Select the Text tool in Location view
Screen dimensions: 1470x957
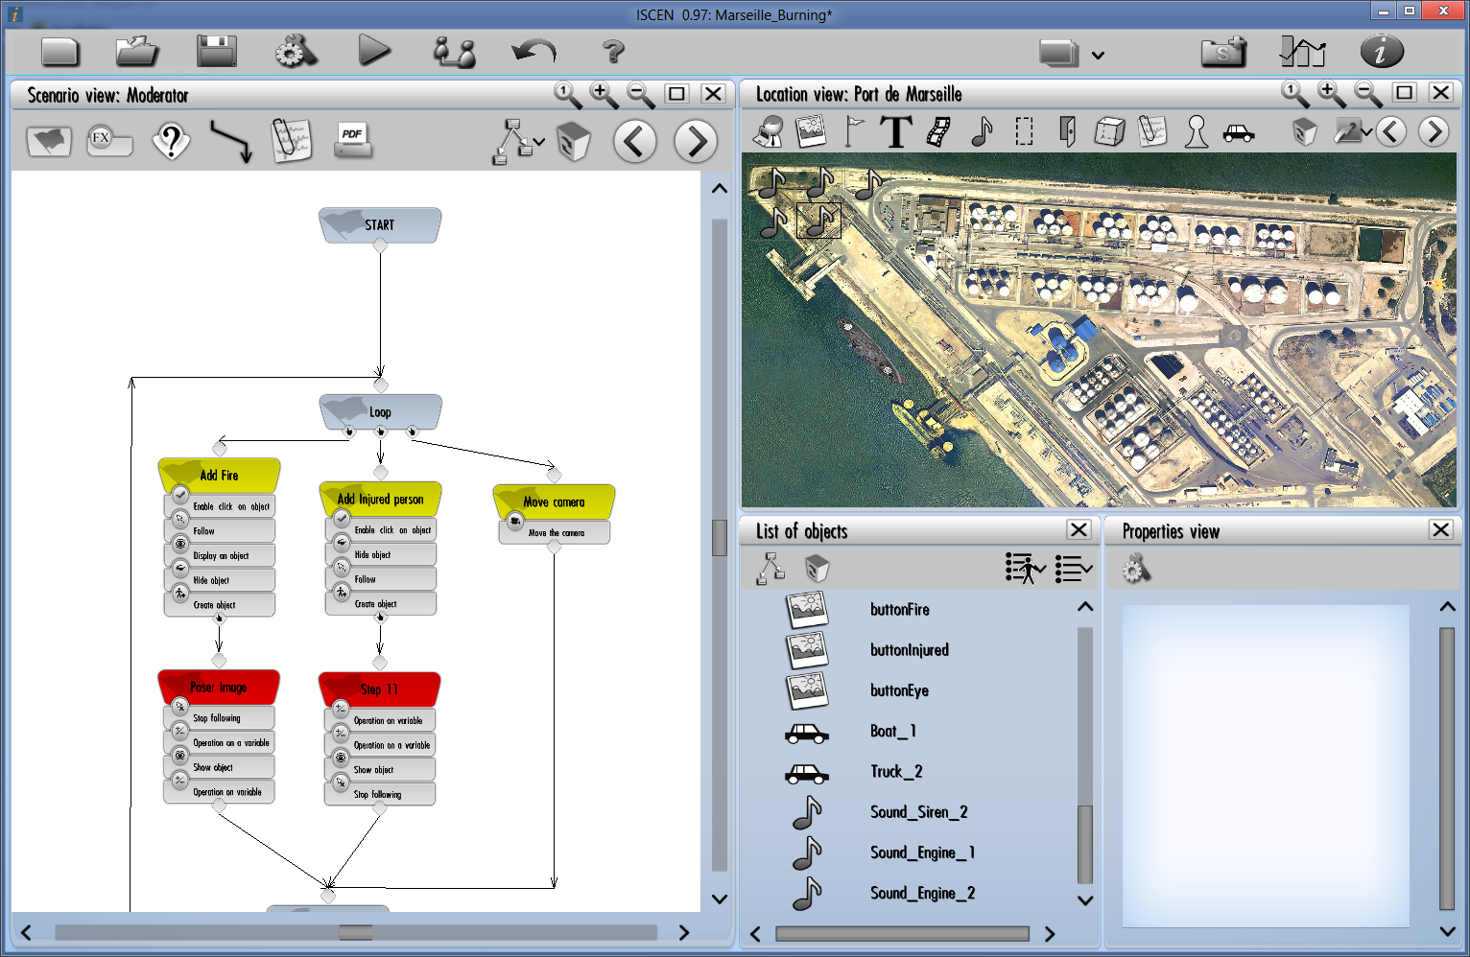(x=895, y=131)
